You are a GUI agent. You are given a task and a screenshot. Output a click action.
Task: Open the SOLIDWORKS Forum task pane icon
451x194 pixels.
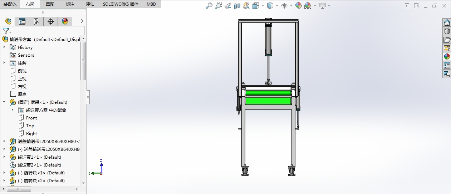point(447,74)
